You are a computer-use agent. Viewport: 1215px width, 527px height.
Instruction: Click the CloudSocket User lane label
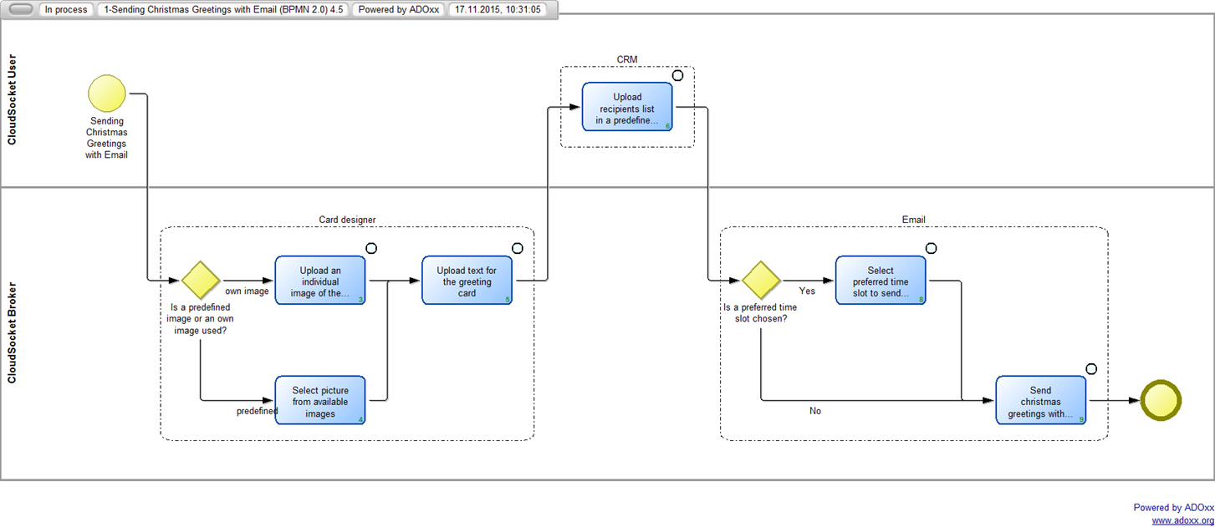pos(12,100)
